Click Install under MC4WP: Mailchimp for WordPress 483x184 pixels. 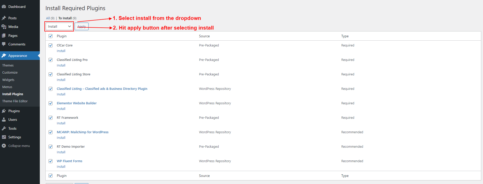tap(61, 138)
